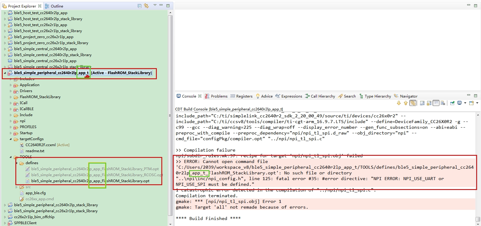Expand the ble5_host_test_cc2640r2lp_app project arrow
The height and width of the screenshot is (226, 481).
click(x=5, y=13)
